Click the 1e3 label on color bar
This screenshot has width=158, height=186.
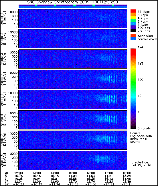coord(140,64)
